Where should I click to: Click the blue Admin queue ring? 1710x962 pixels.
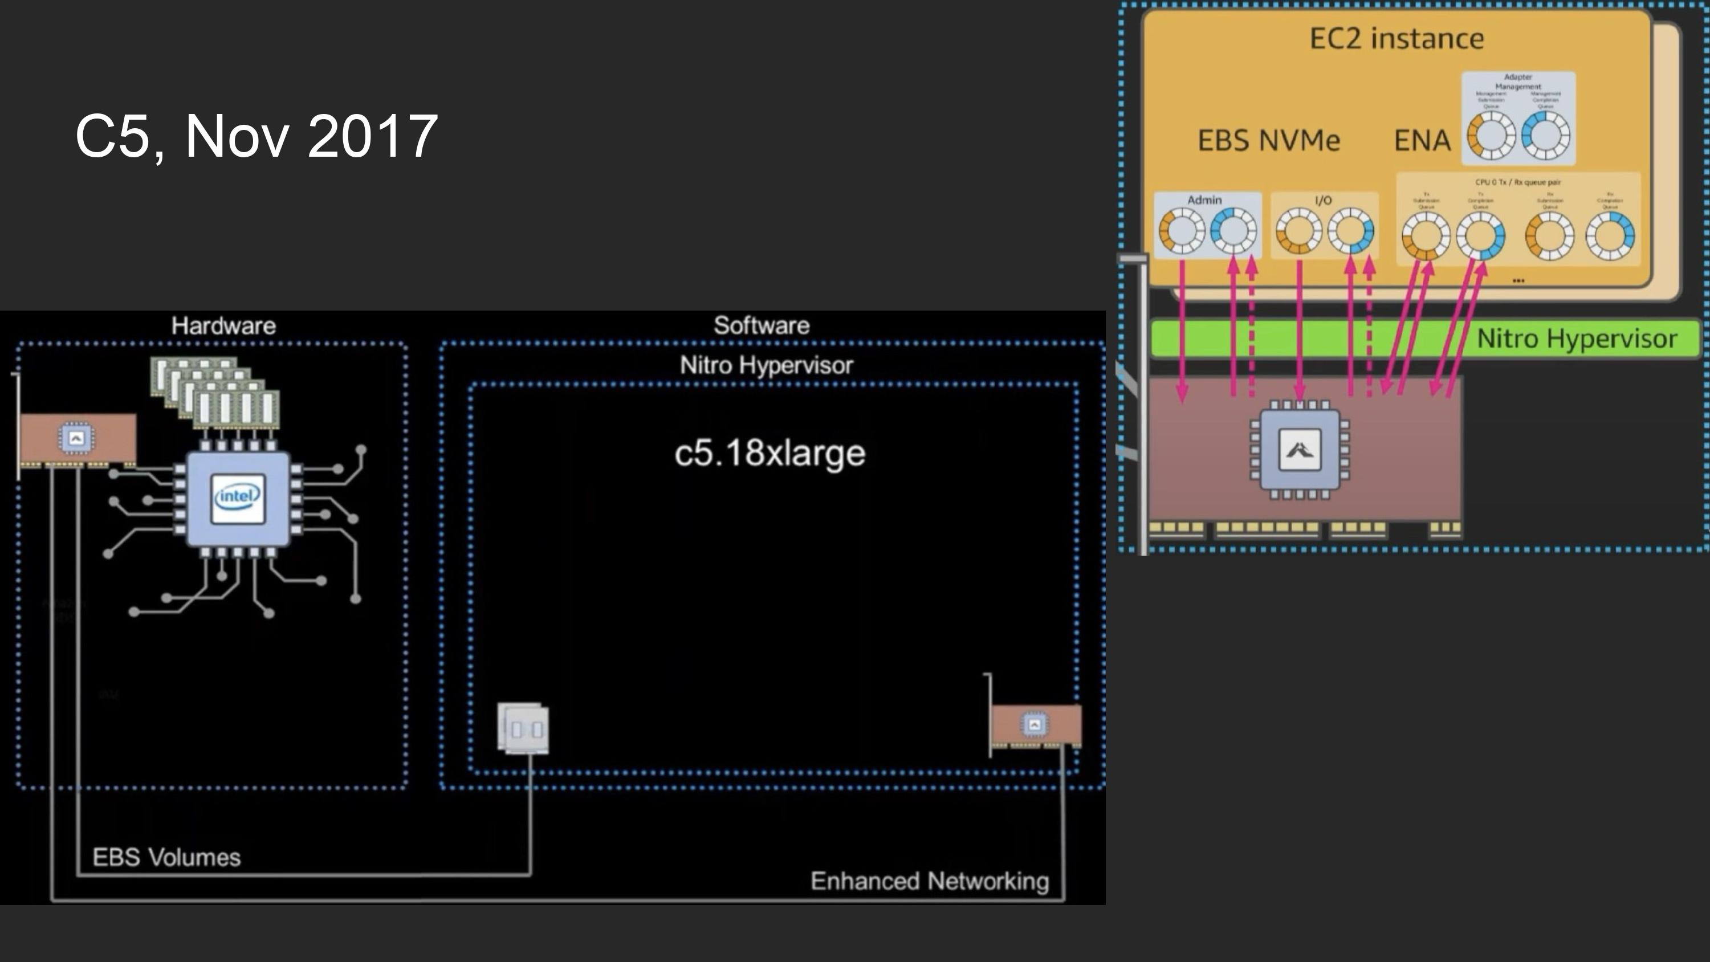(x=1233, y=231)
